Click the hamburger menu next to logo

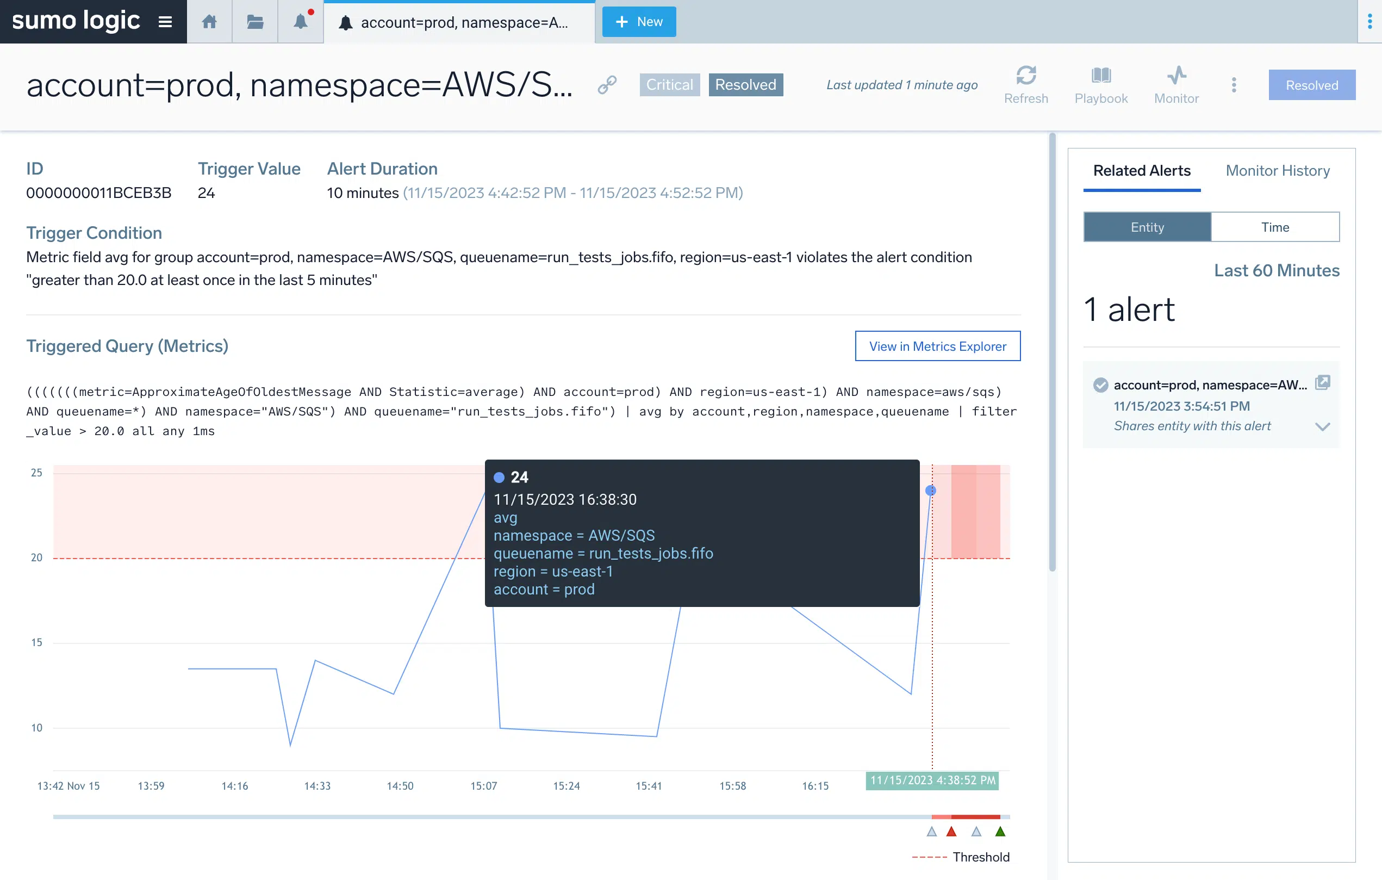tap(165, 22)
